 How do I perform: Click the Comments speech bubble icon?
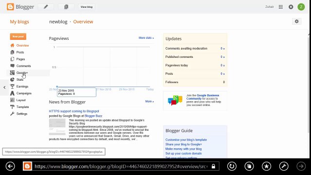click(x=12, y=66)
